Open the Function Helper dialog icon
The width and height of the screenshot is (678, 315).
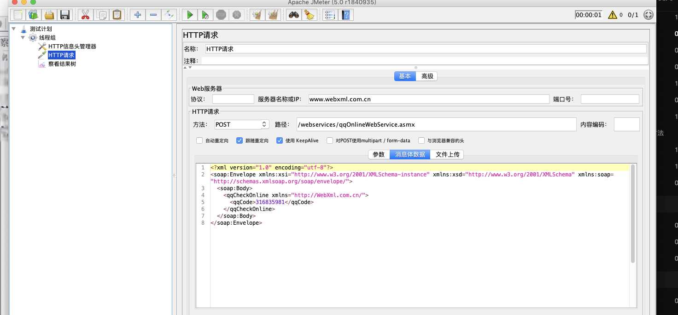point(330,15)
